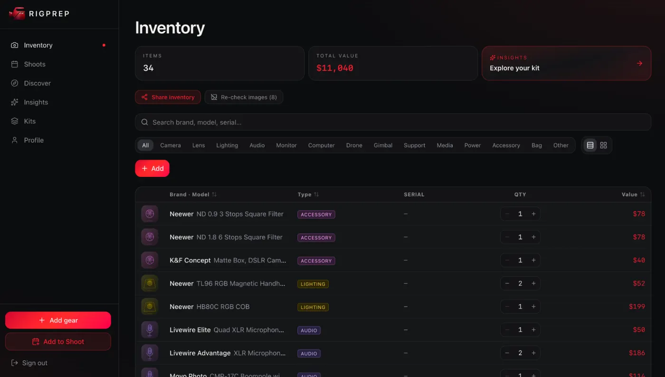Click the K&F Concept Matte Box thumbnail
This screenshot has height=377, width=665.
click(150, 260)
